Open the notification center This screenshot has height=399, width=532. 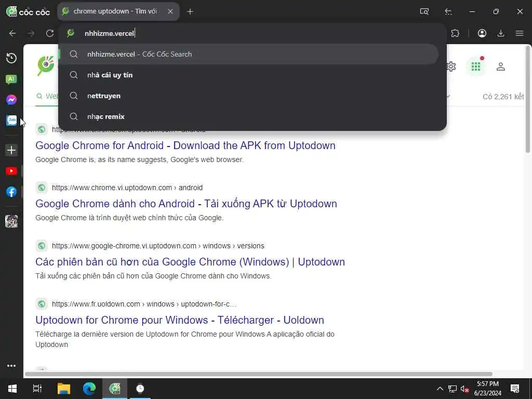515,389
